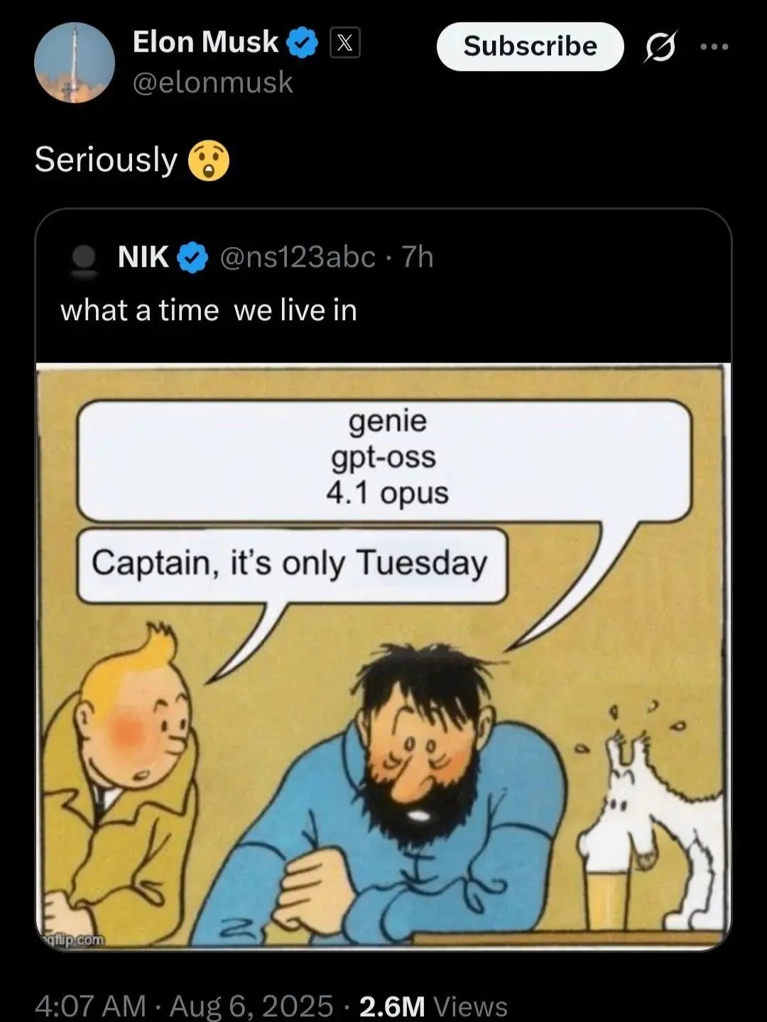Click the @ns123abc handle
Image resolution: width=767 pixels, height=1022 pixels.
click(298, 257)
